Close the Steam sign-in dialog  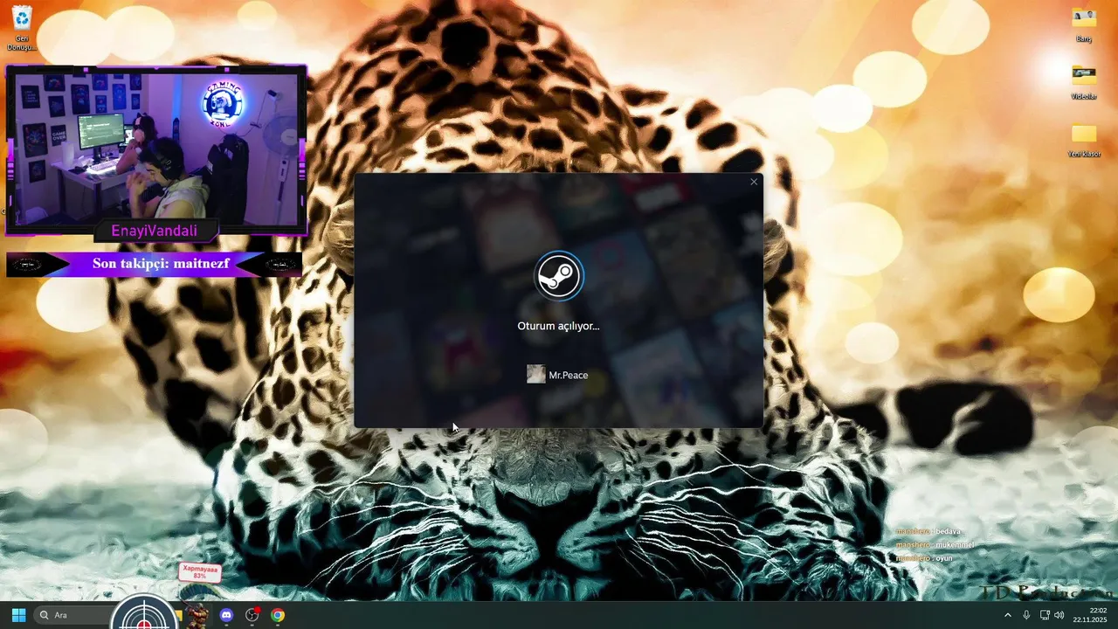[x=754, y=182]
